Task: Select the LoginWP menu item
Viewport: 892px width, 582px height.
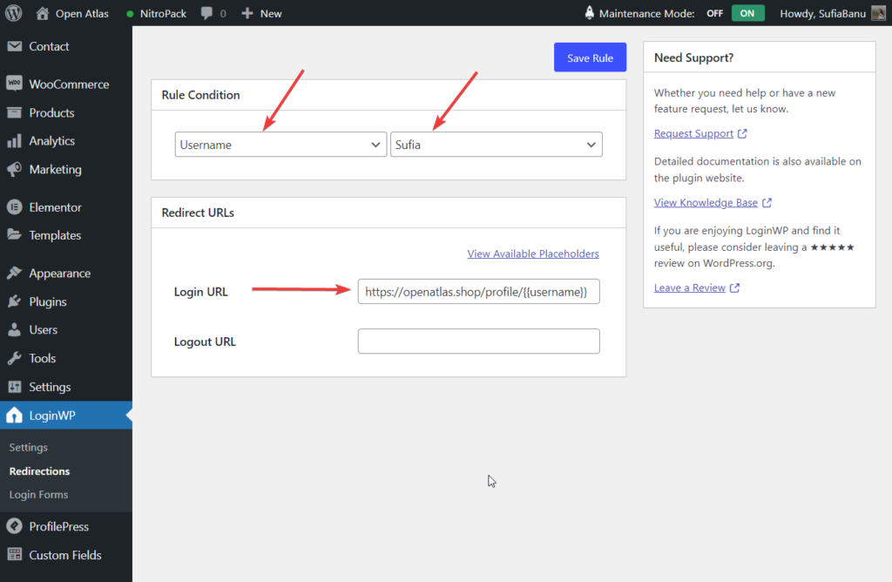Action: (66, 416)
